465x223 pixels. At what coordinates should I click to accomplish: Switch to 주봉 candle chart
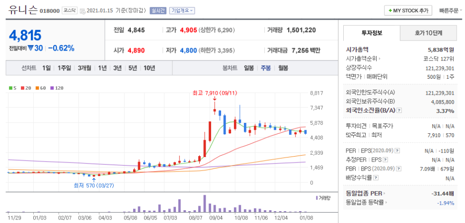click(266, 68)
